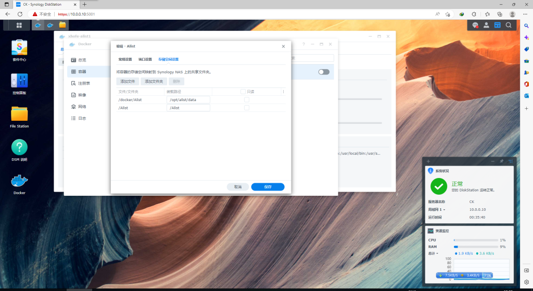Click the resource monitor widget icon
Image resolution: width=533 pixels, height=291 pixels.
430,231
